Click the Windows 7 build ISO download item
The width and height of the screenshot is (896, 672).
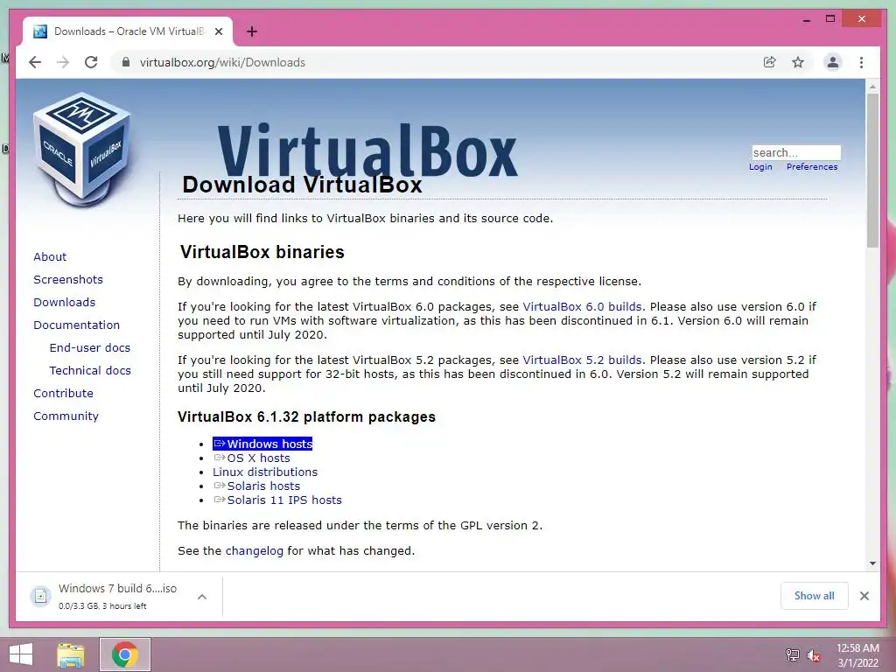point(118,596)
